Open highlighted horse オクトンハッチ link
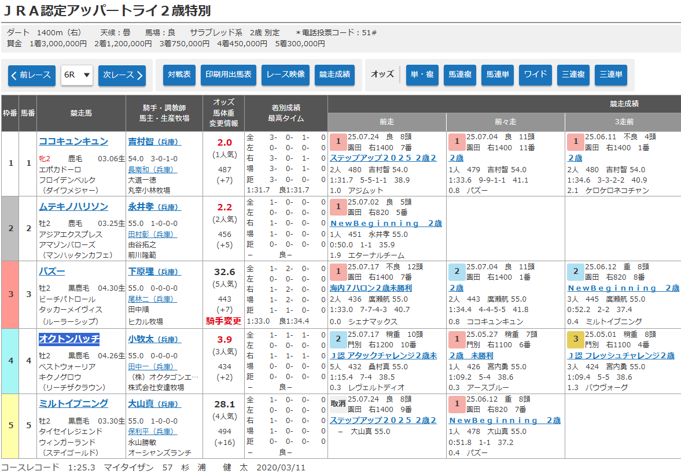Screen dimensions: 681x475 [x=69, y=339]
